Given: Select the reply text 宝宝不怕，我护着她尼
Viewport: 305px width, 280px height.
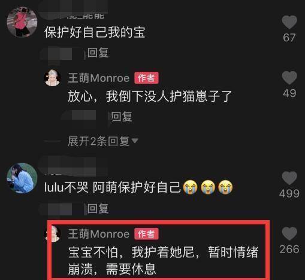Looking at the screenshot, I should (x=131, y=252).
